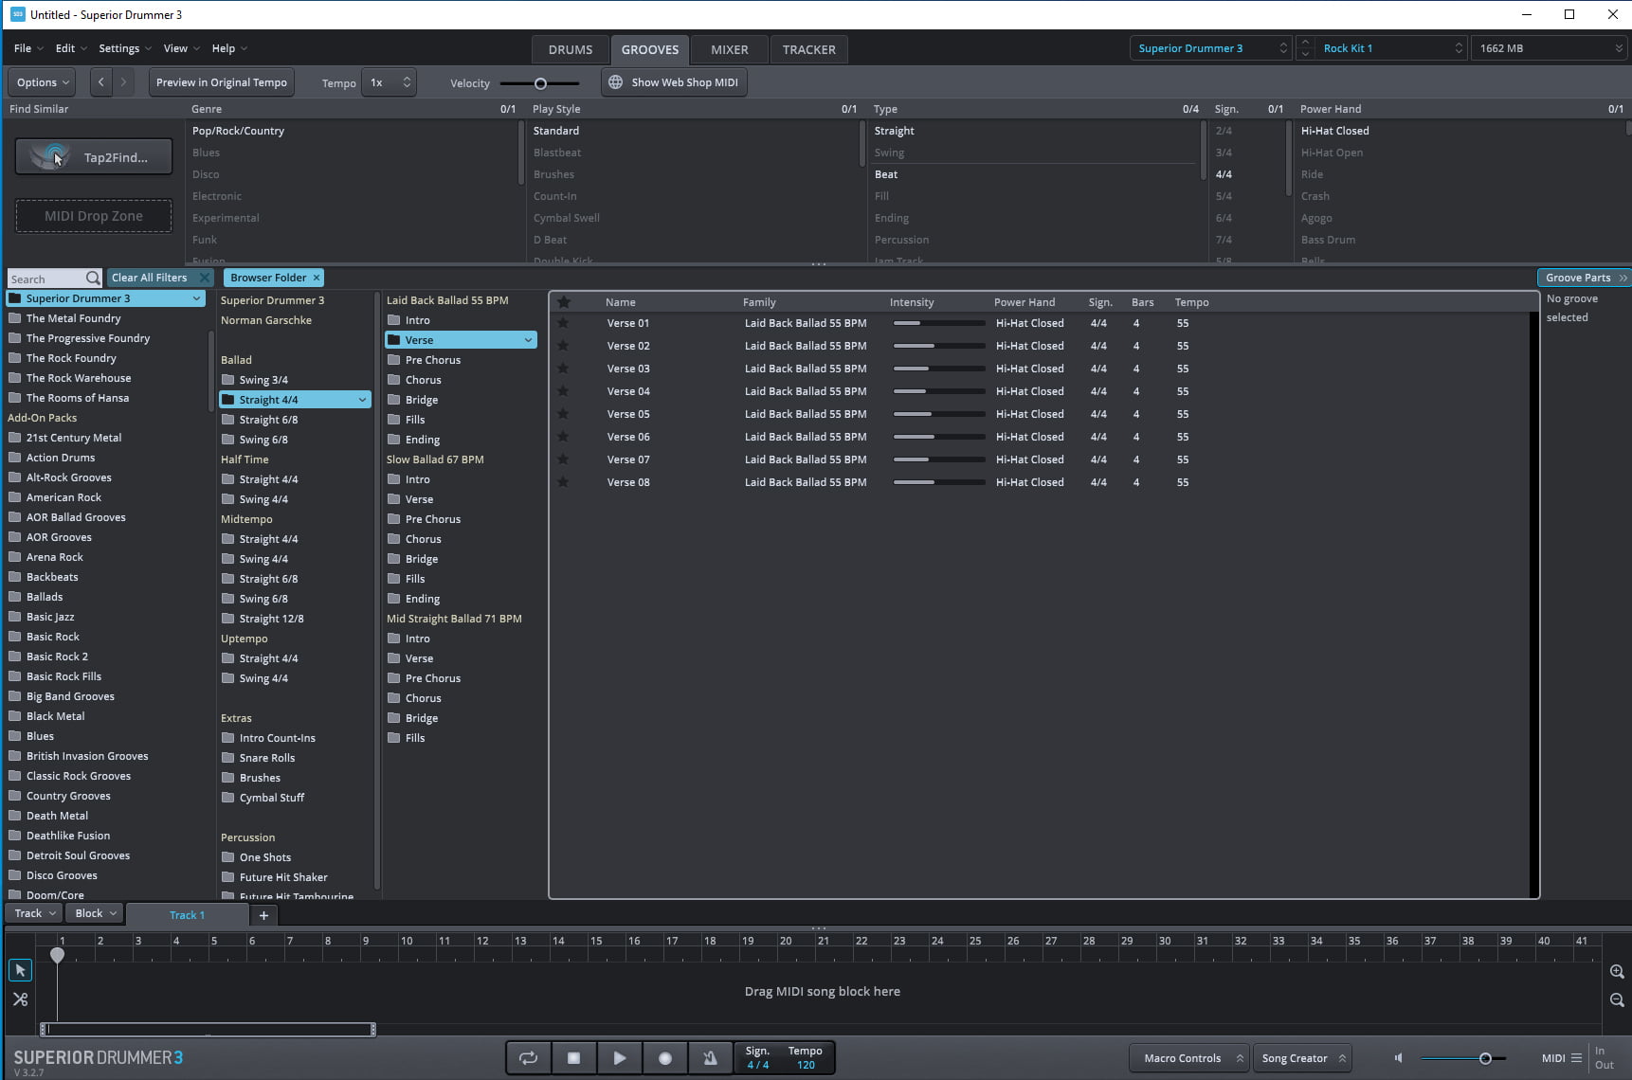Click the metronome icon in the transport

(x=711, y=1057)
